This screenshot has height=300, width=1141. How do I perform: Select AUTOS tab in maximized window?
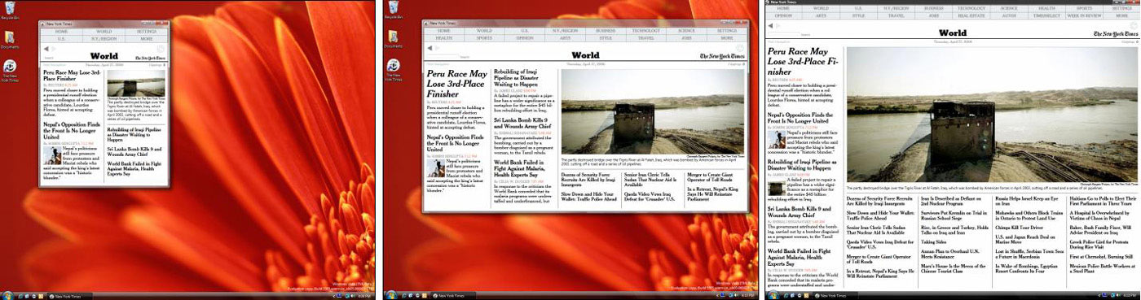pyautogui.click(x=1009, y=15)
